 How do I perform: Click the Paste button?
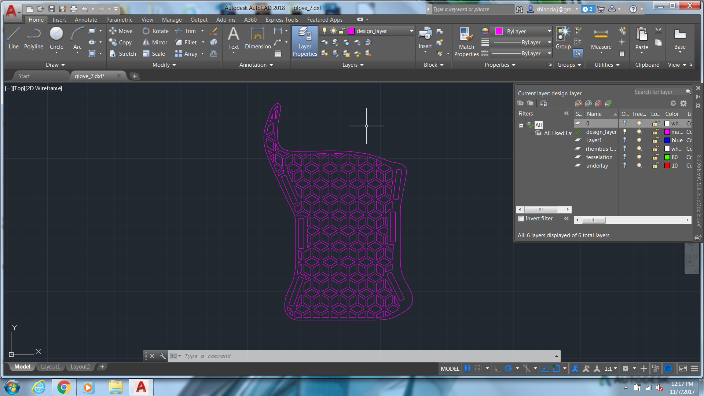642,39
